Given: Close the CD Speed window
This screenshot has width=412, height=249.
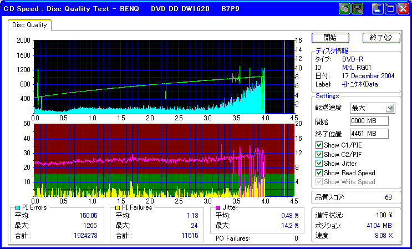Looking at the screenshot, I should [x=403, y=9].
